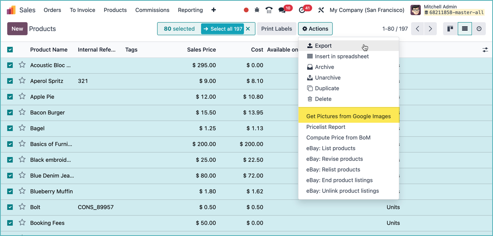
Task: Open the messages chat icon
Action: click(282, 10)
